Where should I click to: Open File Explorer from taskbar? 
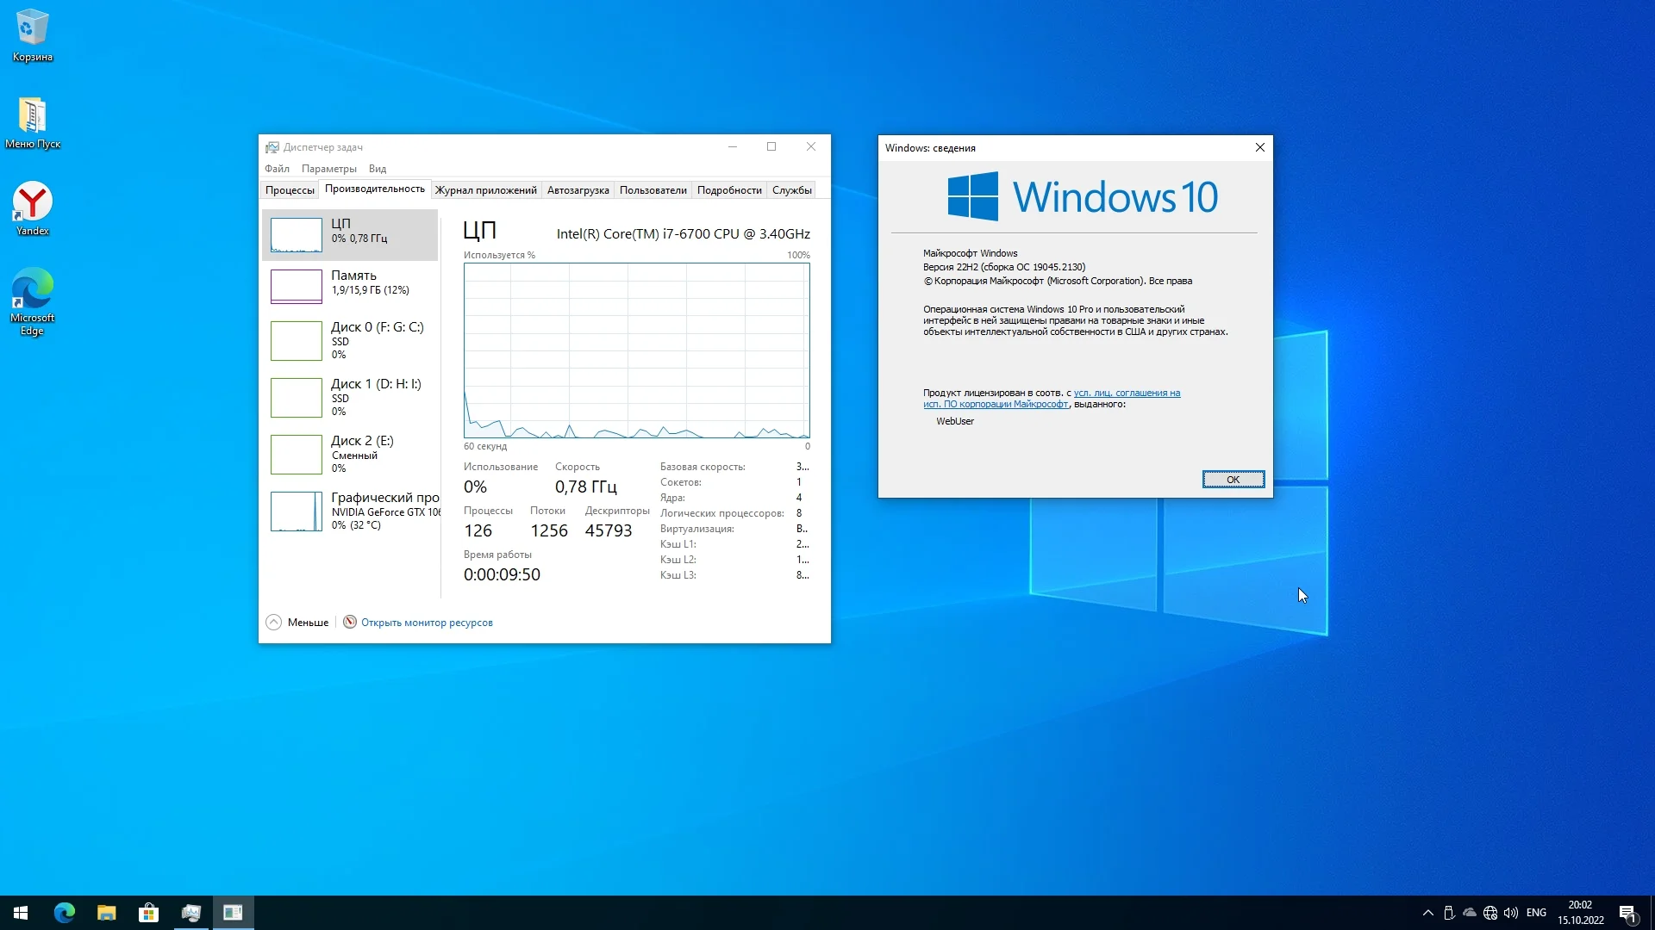106,913
